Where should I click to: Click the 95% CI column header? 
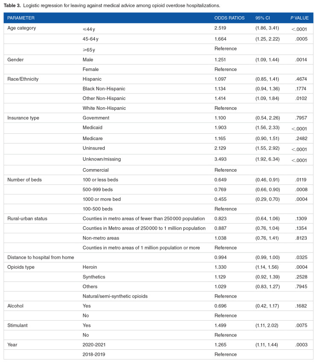[x=263, y=18]
